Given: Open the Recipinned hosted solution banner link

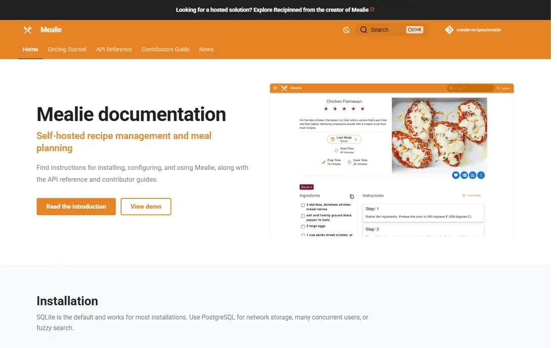Looking at the screenshot, I should pyautogui.click(x=275, y=10).
